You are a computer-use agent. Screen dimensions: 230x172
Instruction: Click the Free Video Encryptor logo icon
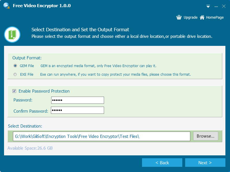6,5
